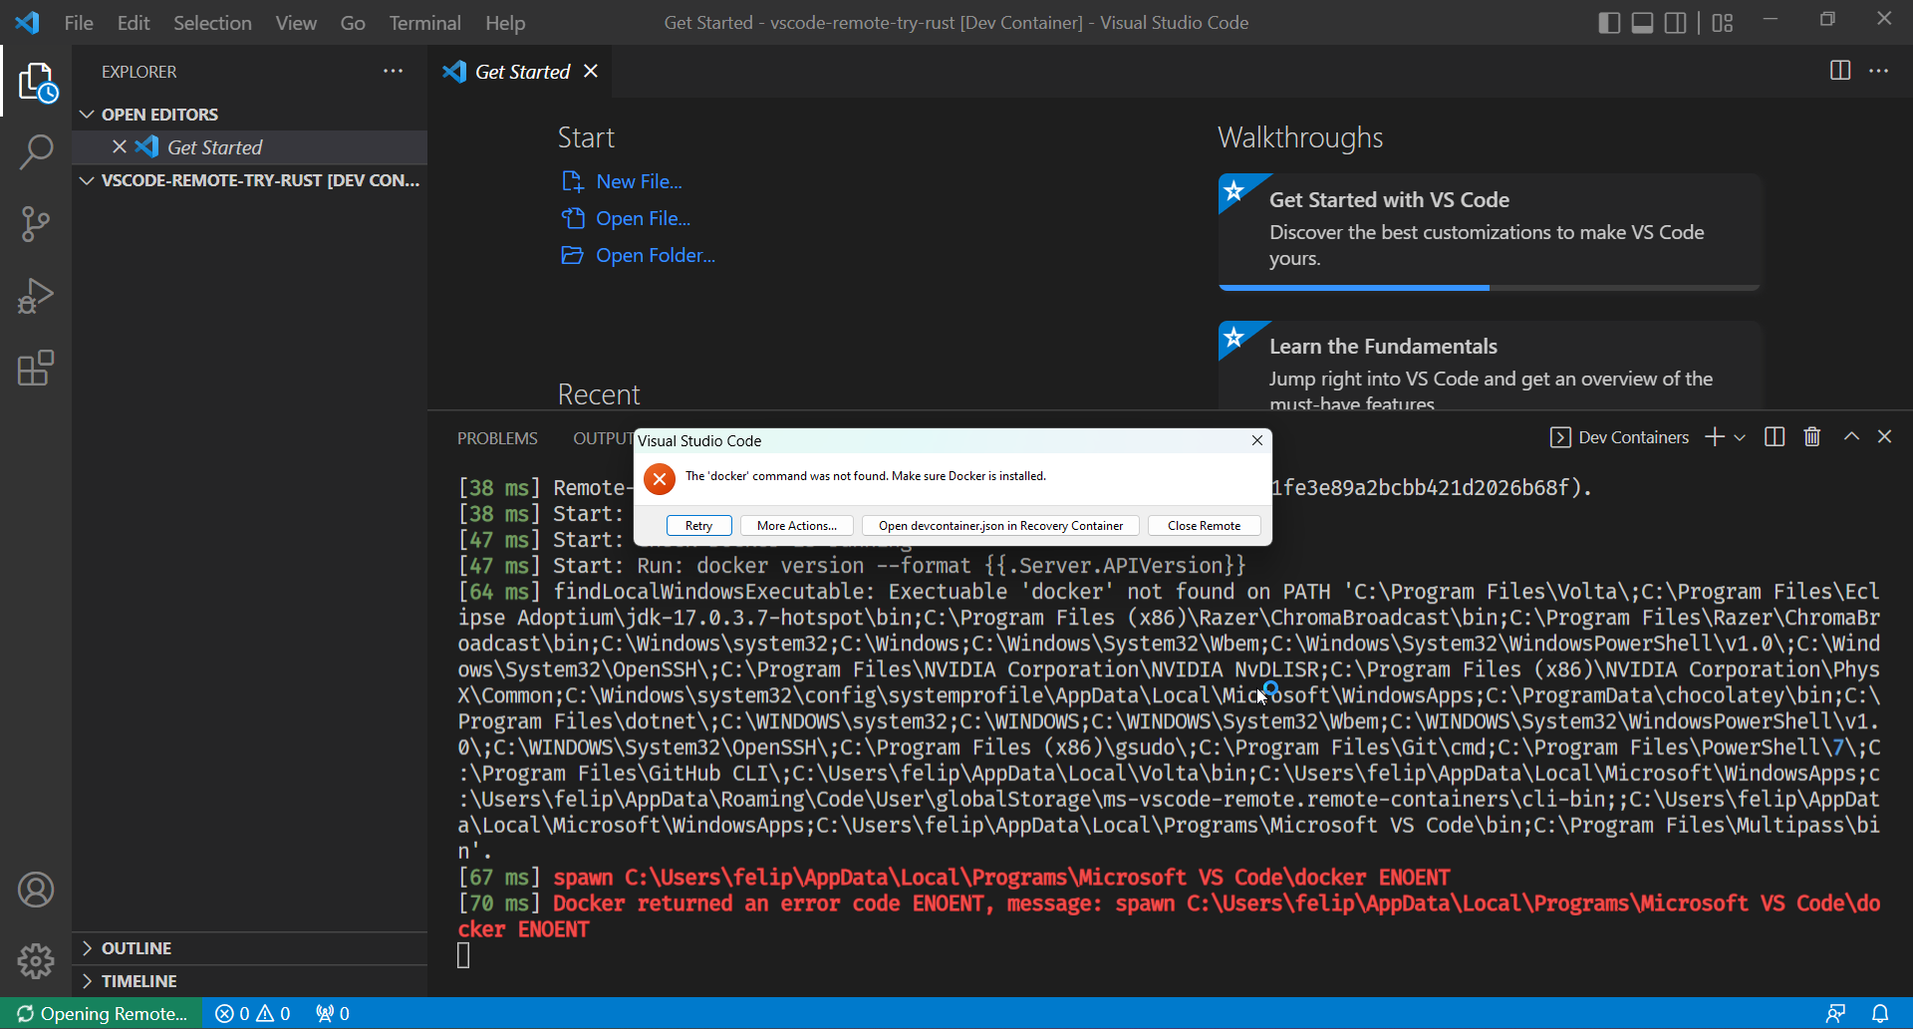The width and height of the screenshot is (1913, 1029).
Task: Open the Customize Layout control
Action: click(1723, 22)
